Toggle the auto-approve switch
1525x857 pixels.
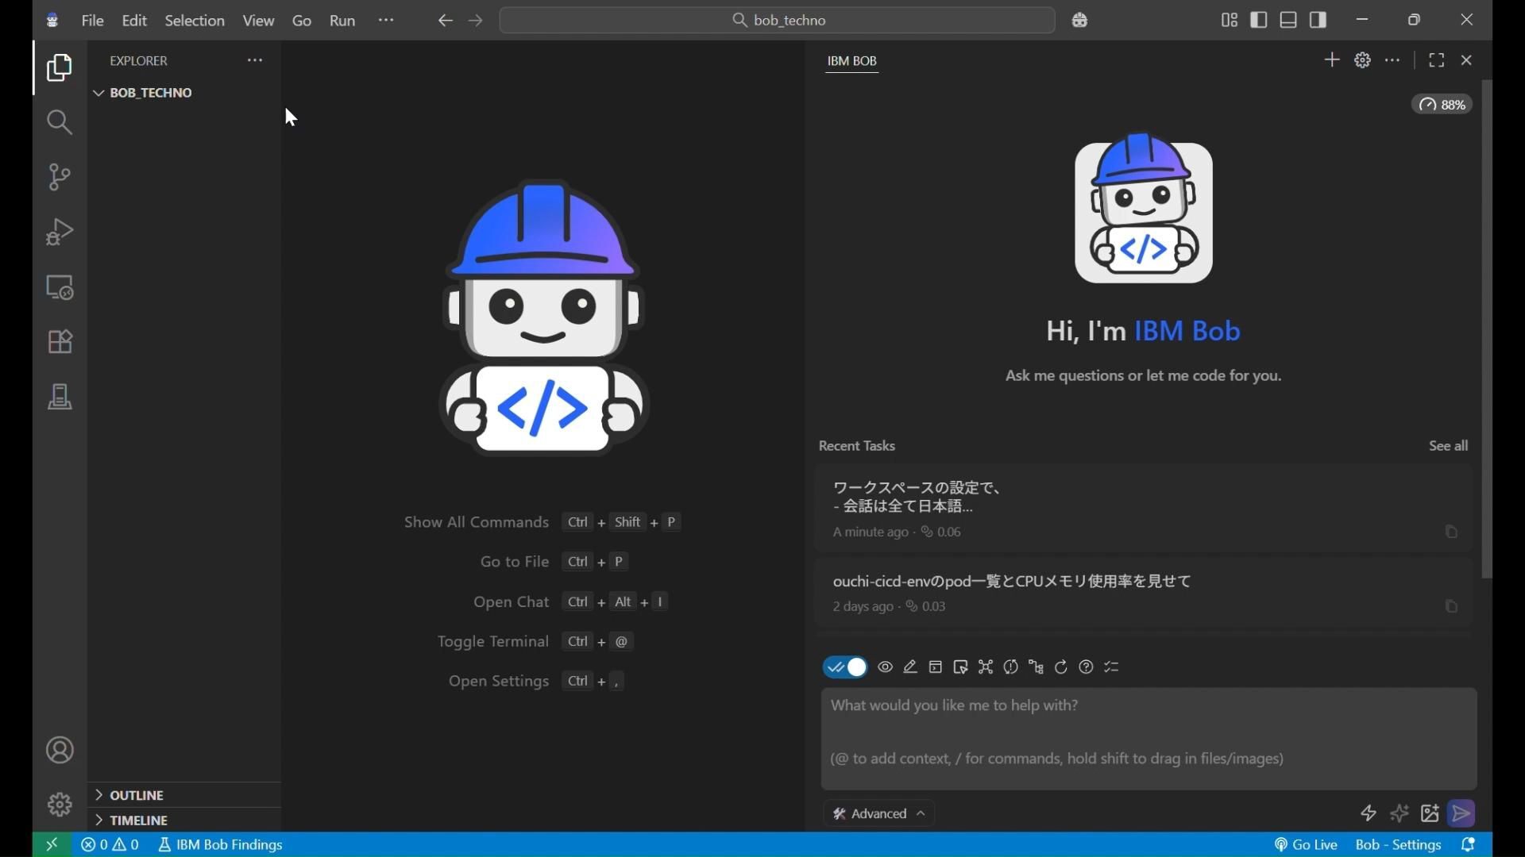(x=845, y=667)
